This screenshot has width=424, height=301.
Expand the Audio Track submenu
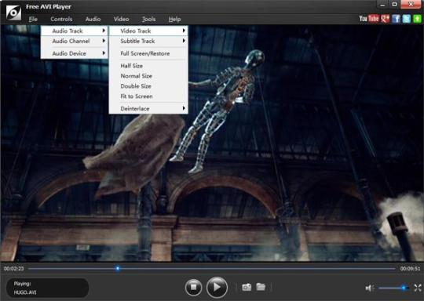click(x=75, y=31)
